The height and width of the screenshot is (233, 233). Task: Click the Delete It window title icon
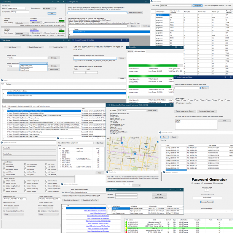pyautogui.click(x=2, y=80)
